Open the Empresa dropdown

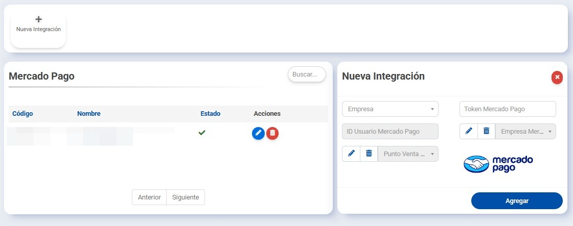391,109
